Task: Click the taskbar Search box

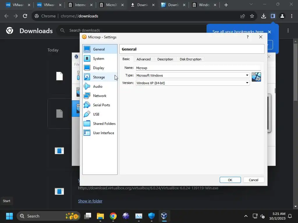Action: point(49,216)
